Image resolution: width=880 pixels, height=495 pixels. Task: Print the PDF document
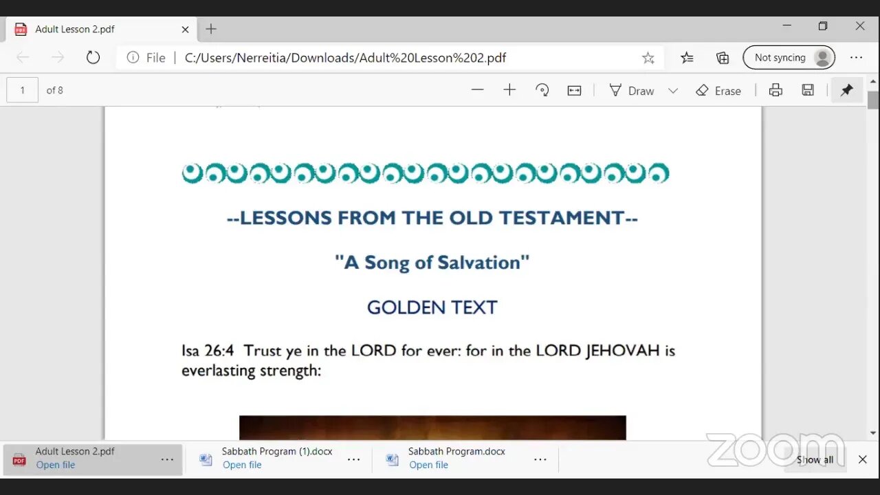tap(775, 90)
